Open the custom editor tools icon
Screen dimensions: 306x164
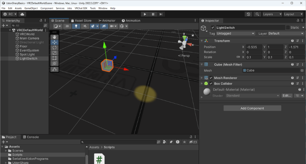54,70
